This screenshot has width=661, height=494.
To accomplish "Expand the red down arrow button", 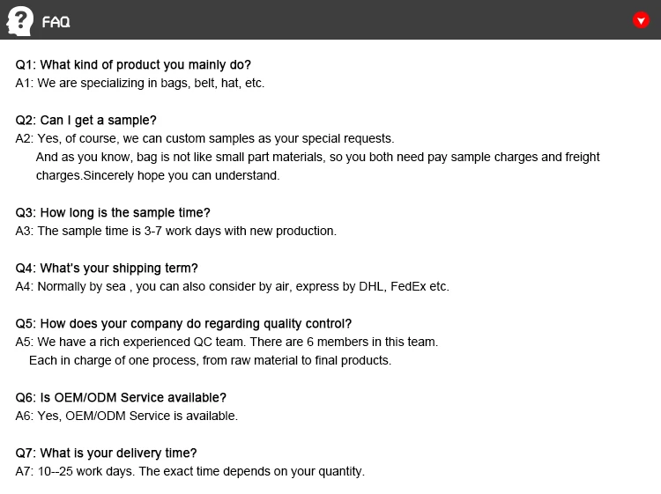I will click(641, 20).
